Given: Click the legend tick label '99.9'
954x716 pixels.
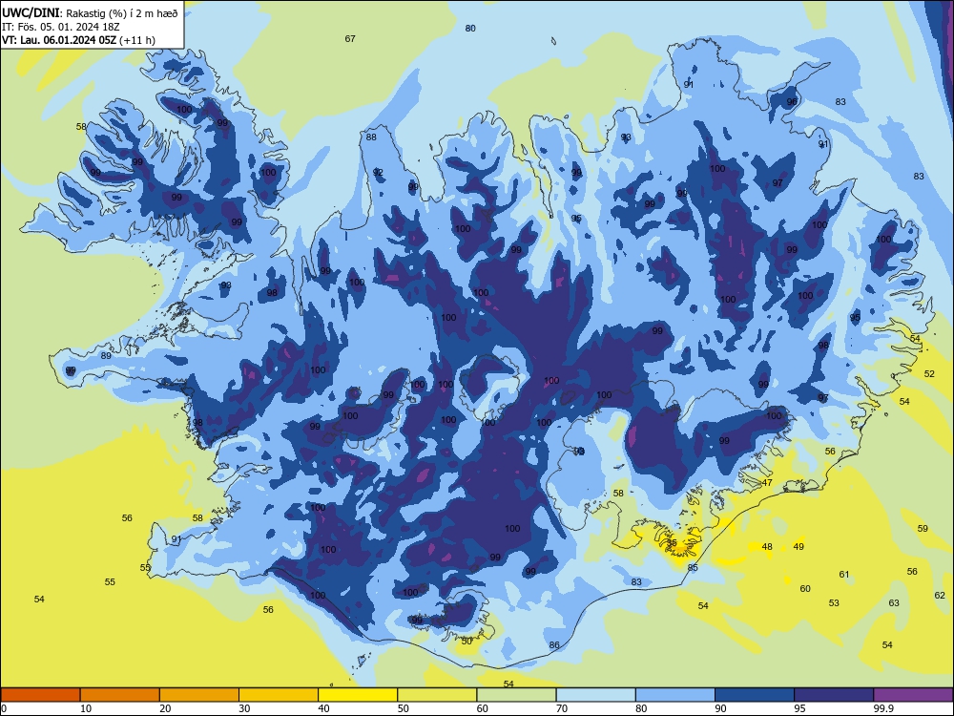Looking at the screenshot, I should click(x=883, y=708).
